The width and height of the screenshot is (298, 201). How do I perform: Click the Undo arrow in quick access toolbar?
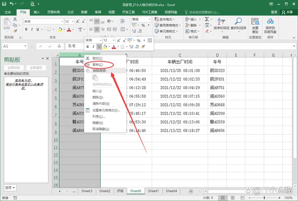point(12,4)
